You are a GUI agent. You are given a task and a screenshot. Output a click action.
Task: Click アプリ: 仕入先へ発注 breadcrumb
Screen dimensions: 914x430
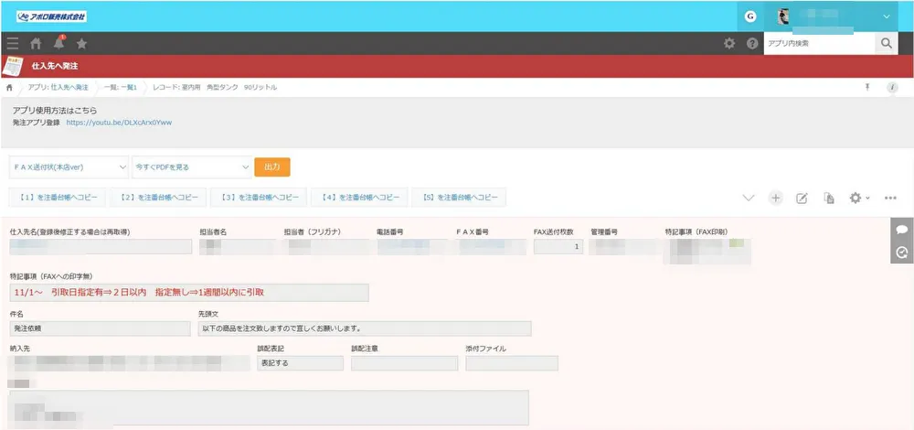58,87
